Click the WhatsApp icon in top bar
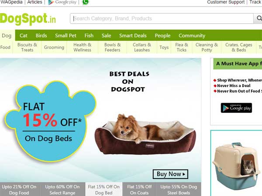 (x=86, y=2)
